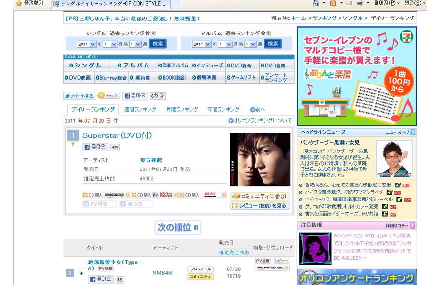Click the Superstar album cover thumbnail

pos(260,160)
